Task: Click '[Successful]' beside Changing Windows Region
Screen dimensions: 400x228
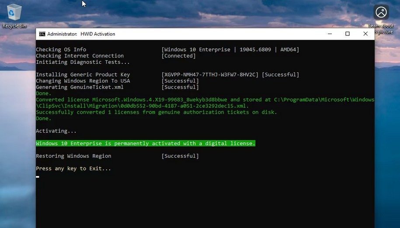Action: click(x=180, y=81)
